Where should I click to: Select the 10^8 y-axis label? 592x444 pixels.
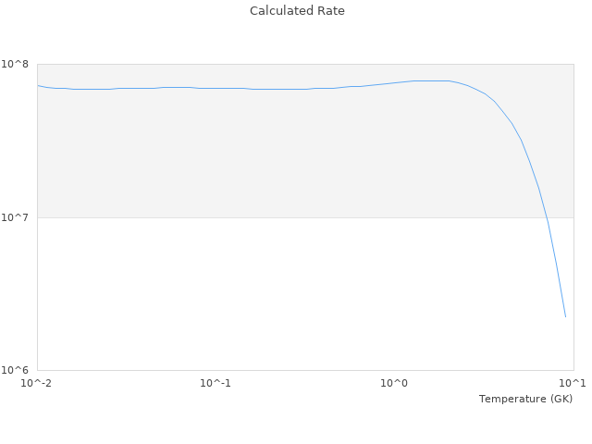[x=18, y=64]
